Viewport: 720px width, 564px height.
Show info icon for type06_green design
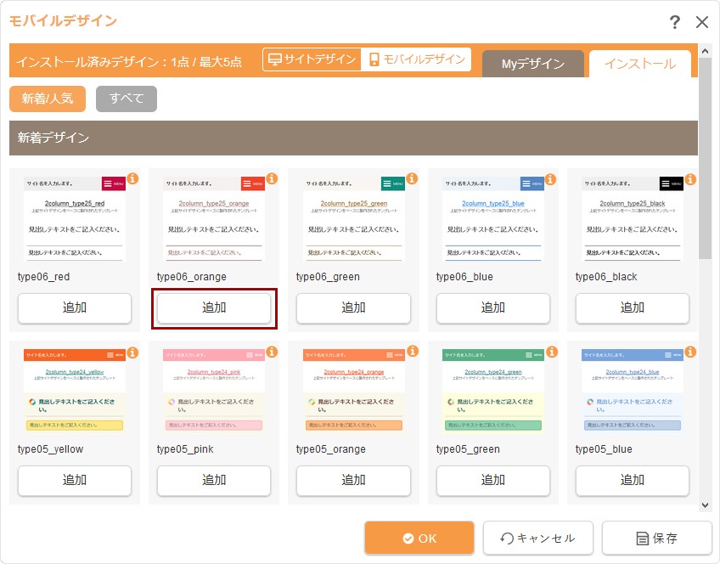coord(411,179)
